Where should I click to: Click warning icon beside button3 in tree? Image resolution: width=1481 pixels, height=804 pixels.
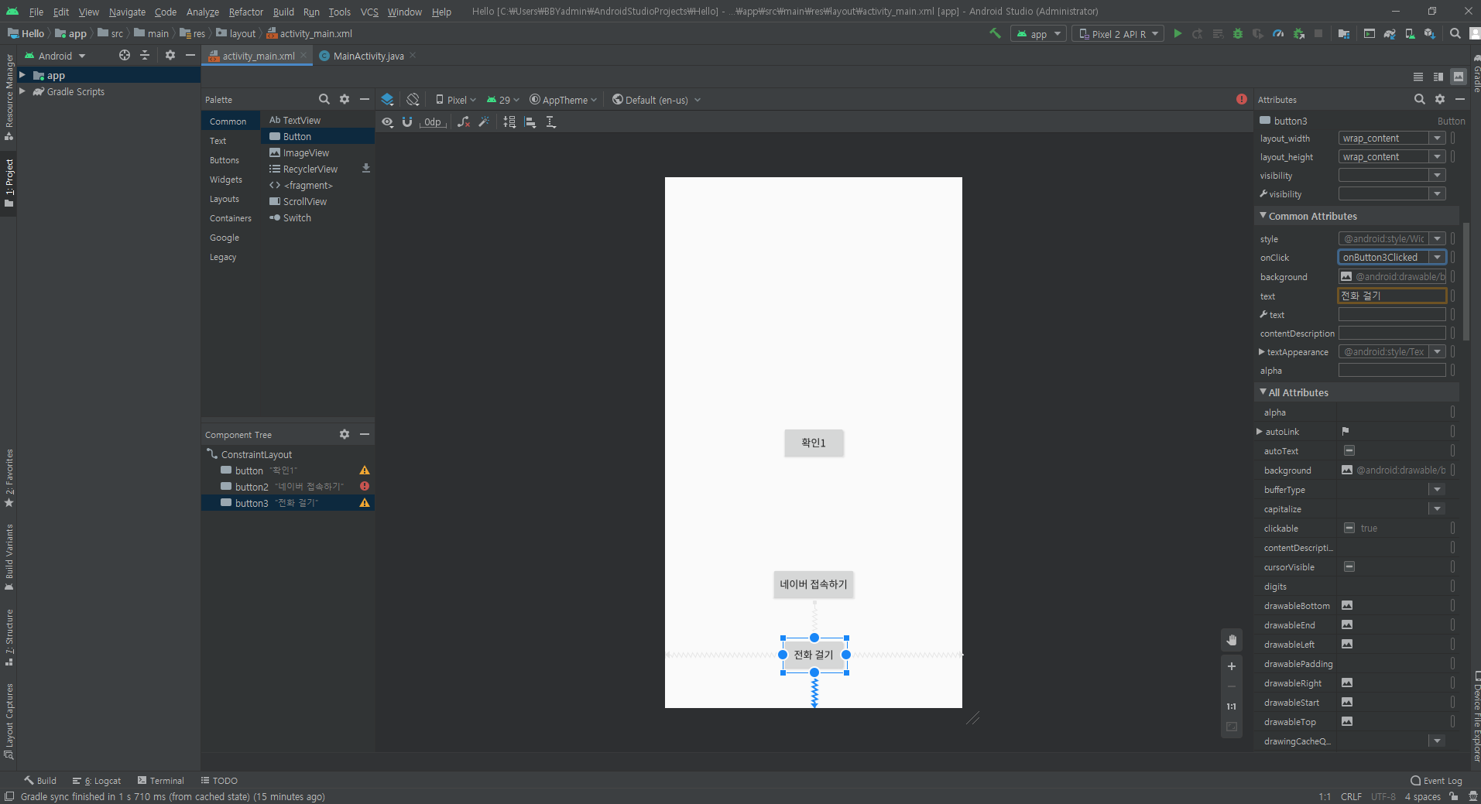pos(365,503)
